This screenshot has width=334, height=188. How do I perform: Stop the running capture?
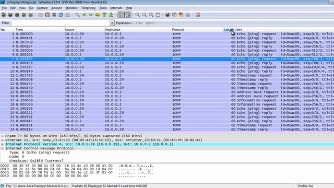click(x=24, y=15)
